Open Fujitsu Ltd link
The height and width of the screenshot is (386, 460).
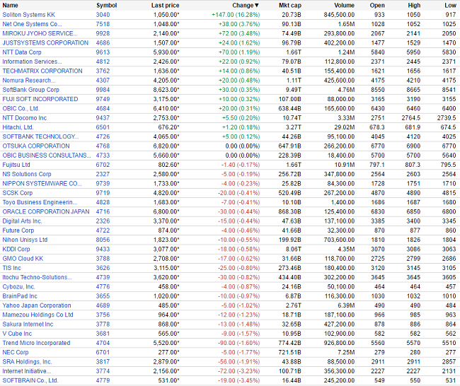(x=16, y=165)
